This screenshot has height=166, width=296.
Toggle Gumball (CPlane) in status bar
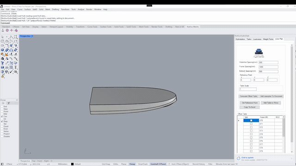click(158, 164)
